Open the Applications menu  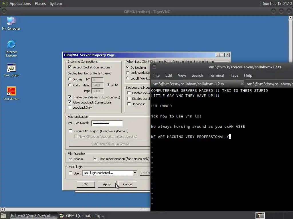click(20, 3)
